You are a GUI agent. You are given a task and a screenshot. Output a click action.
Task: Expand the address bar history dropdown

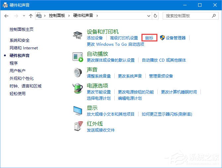pos(149,16)
